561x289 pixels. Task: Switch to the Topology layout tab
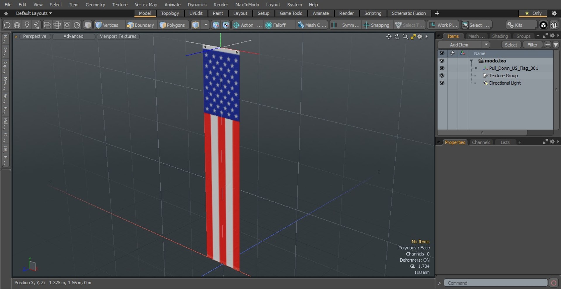[170, 13]
